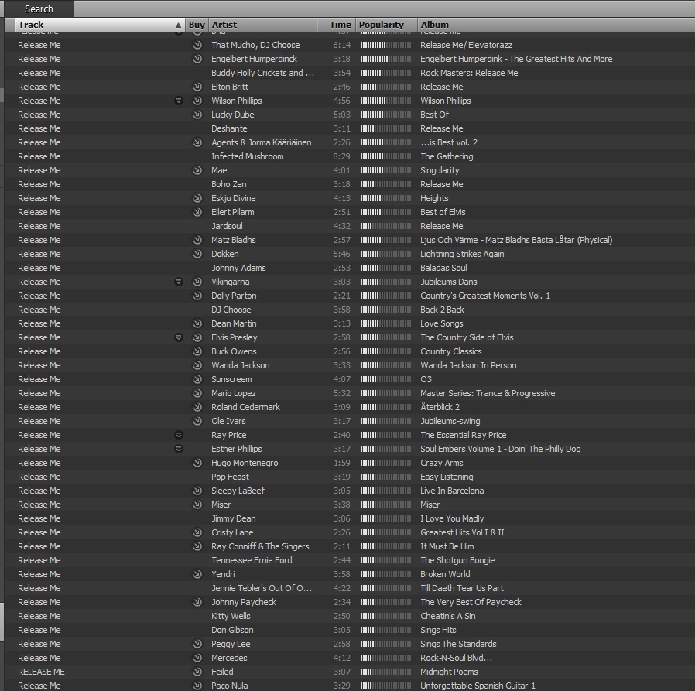Click buy icon for Paco Nula
This screenshot has height=691, width=695.
coord(197,686)
